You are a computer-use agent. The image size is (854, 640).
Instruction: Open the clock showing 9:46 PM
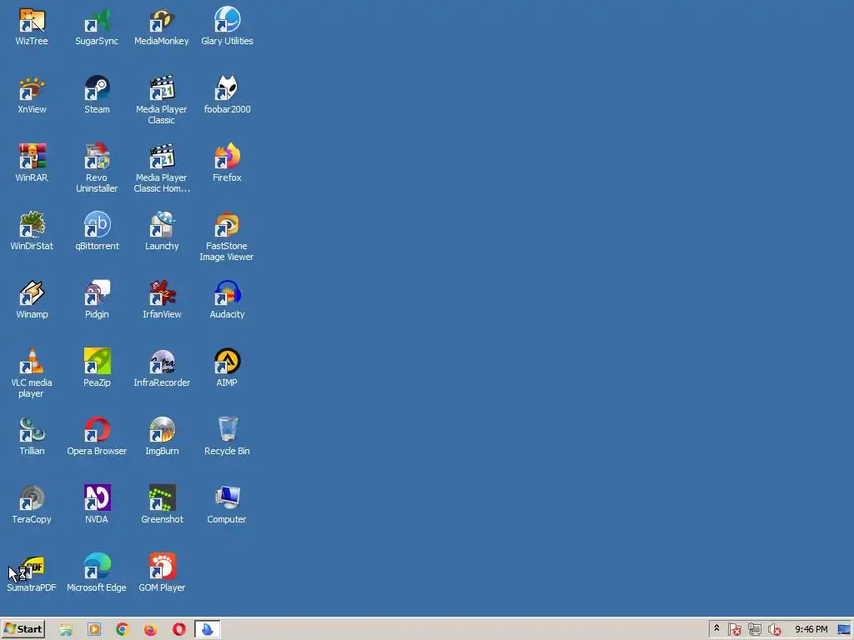(811, 630)
